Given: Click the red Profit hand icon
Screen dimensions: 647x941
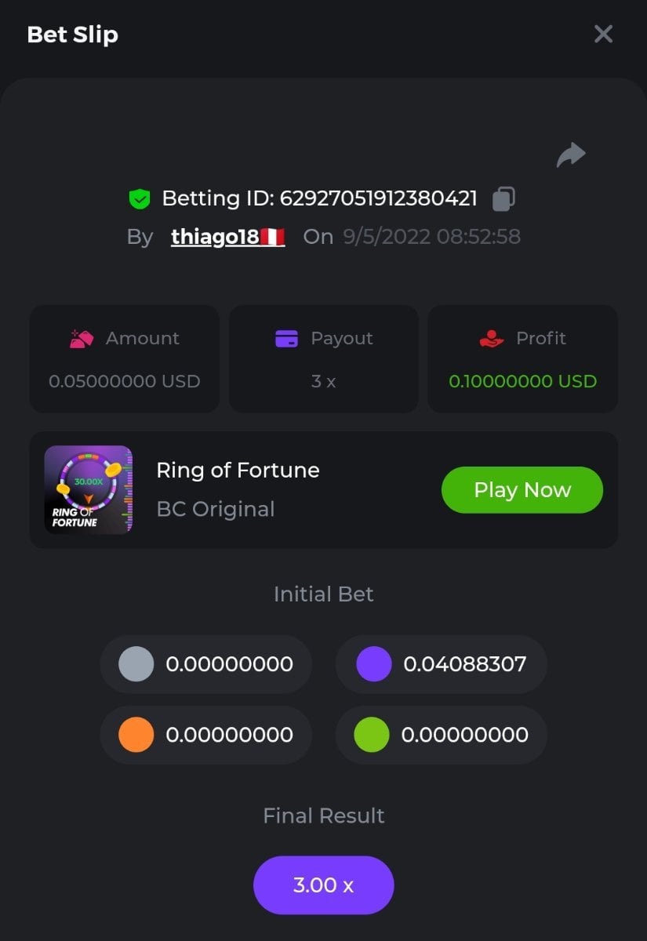Looking at the screenshot, I should 491,339.
